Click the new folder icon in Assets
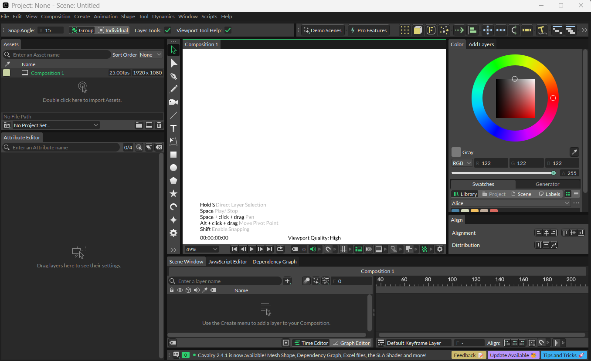The image size is (591, 361). click(x=139, y=125)
